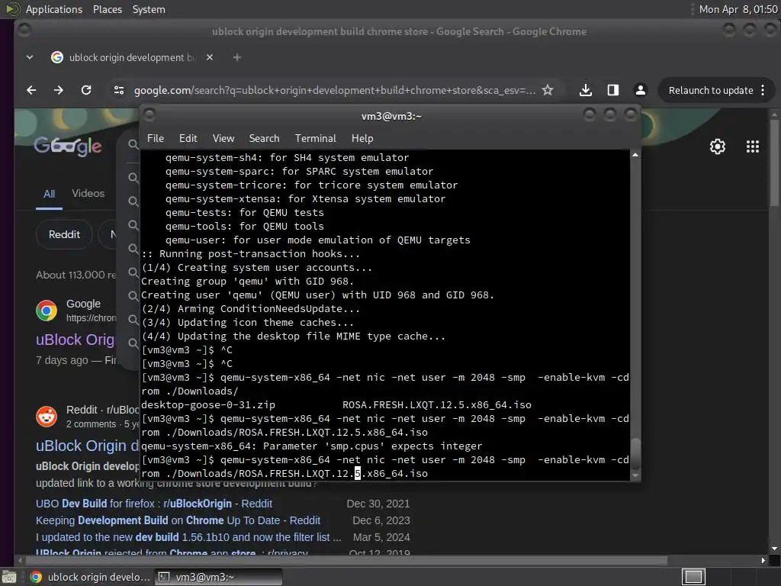This screenshot has width=781, height=586.
Task: Open Google quick settings gear
Action: click(717, 146)
